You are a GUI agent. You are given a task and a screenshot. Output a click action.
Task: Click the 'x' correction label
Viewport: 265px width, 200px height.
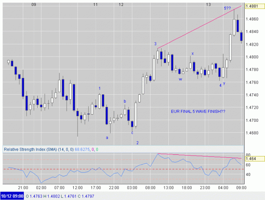(x=192, y=54)
